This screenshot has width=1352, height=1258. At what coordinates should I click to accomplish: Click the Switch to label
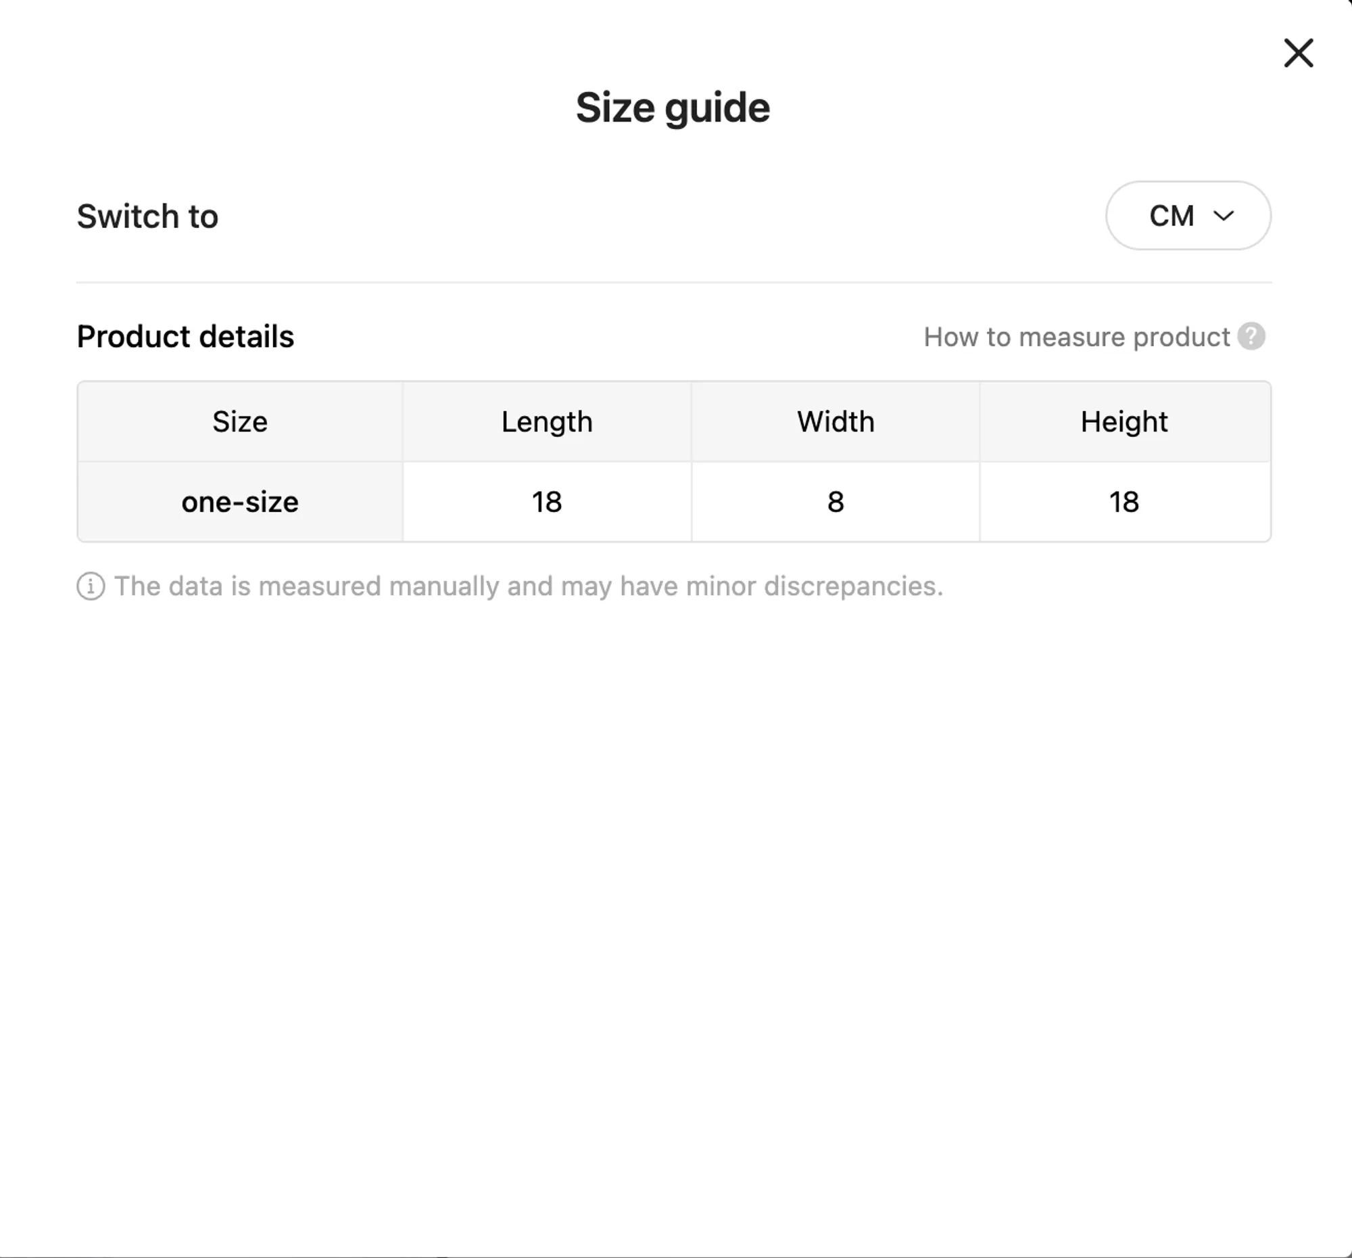(147, 216)
